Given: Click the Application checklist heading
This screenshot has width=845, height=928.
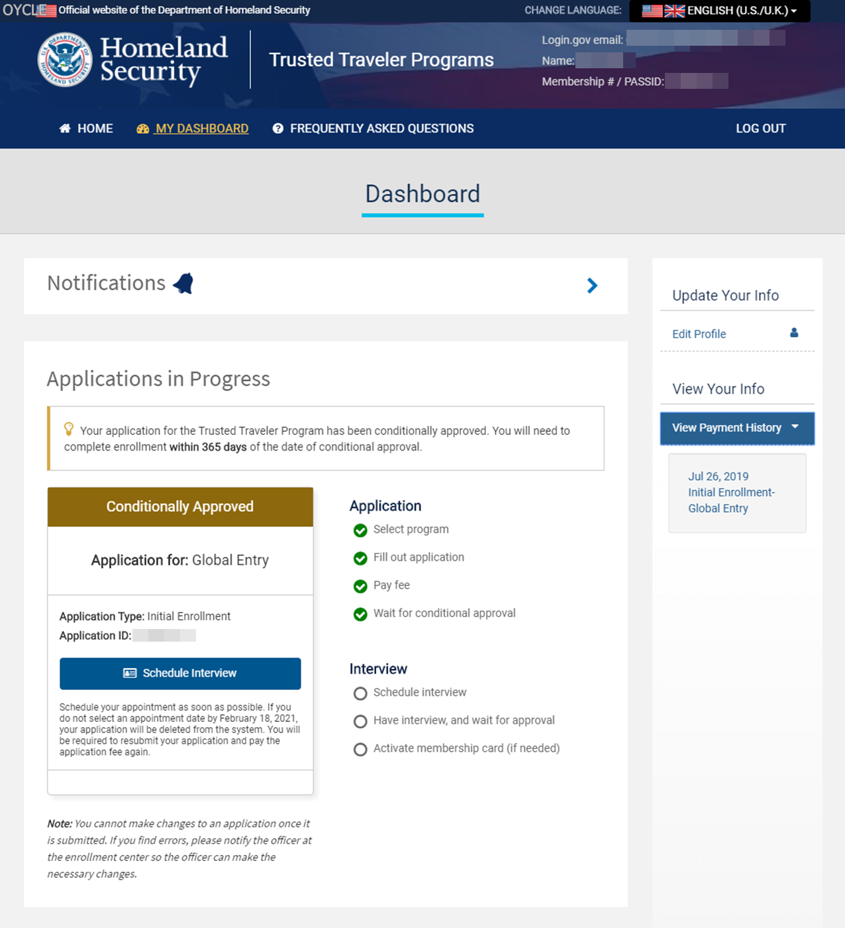Looking at the screenshot, I should (x=385, y=506).
